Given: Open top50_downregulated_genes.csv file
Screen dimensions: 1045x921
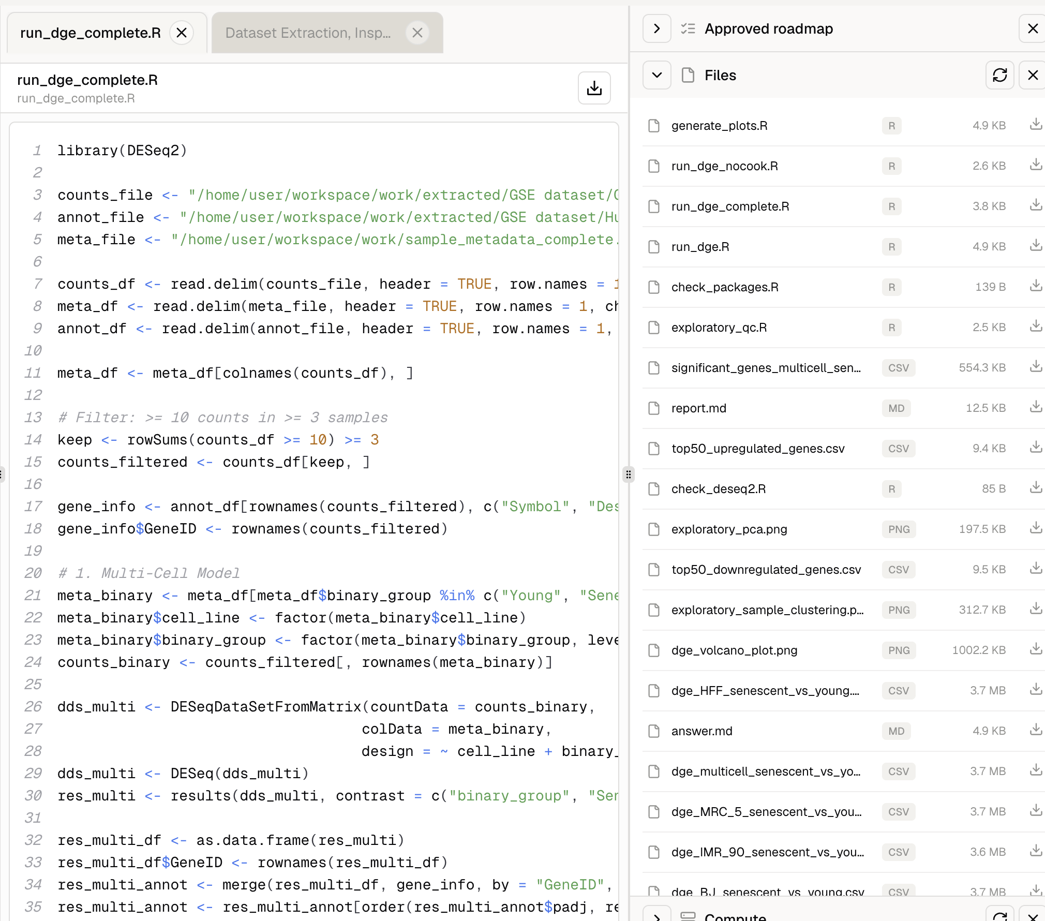Looking at the screenshot, I should tap(766, 570).
